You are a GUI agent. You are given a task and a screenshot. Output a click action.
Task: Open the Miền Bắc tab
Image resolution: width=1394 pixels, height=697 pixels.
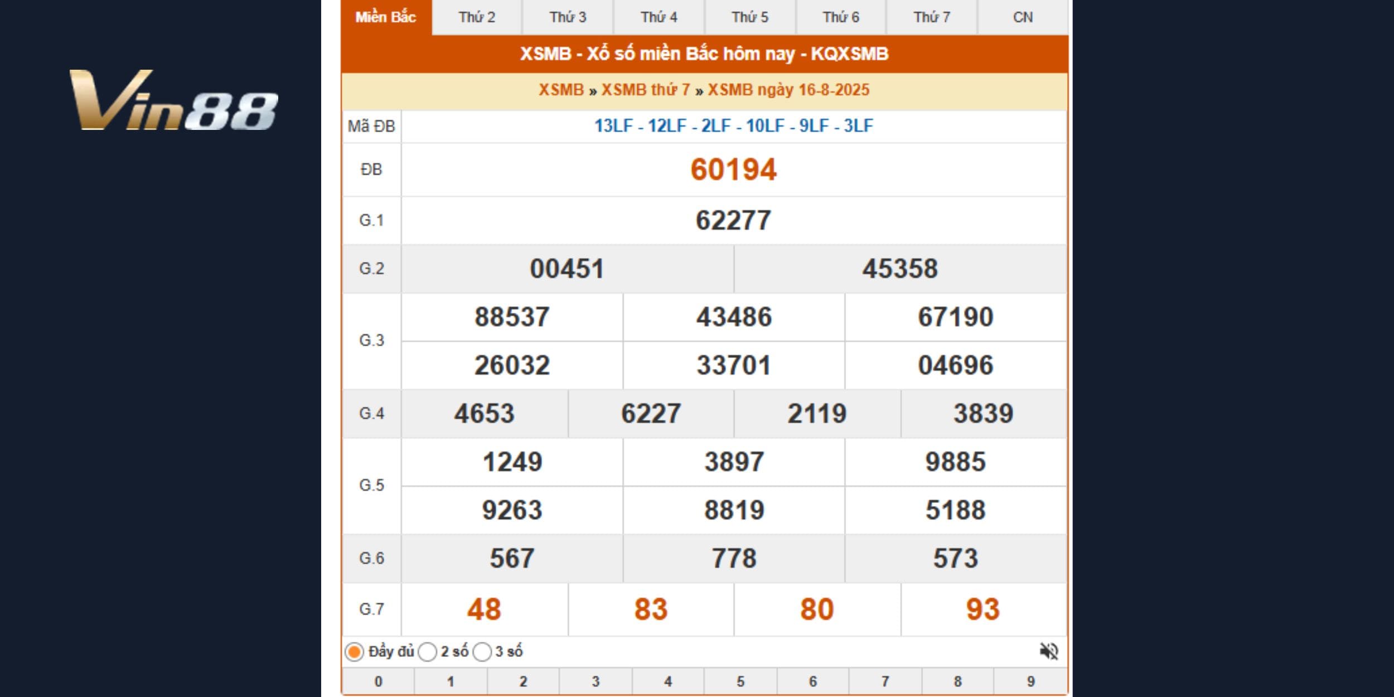click(386, 17)
